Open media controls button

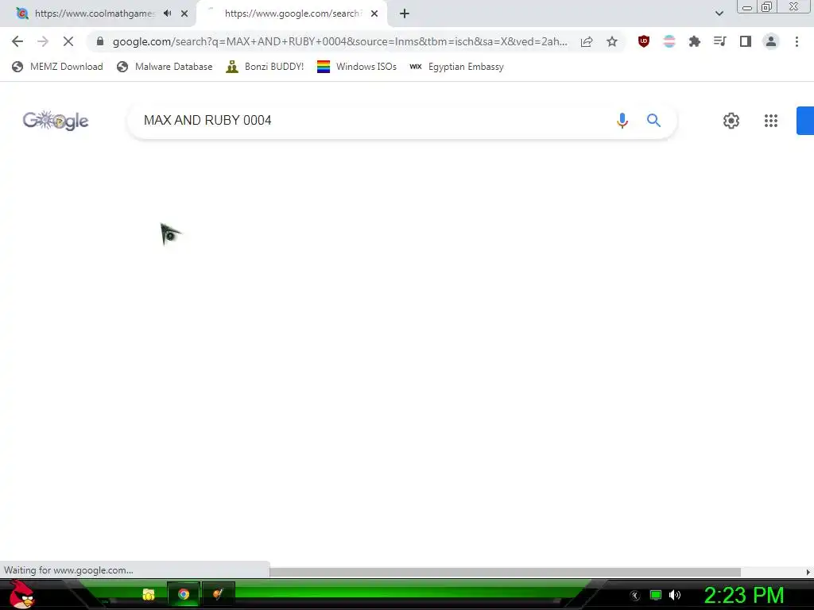(x=720, y=41)
